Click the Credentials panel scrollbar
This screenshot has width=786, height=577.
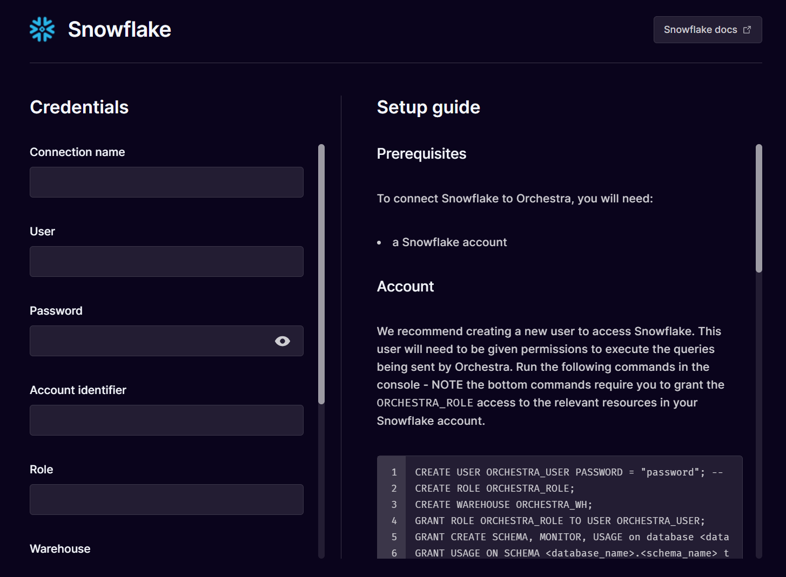coord(321,274)
